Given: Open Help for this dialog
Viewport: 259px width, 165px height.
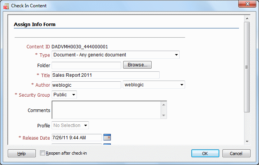Looking at the screenshot, I should [22, 153].
